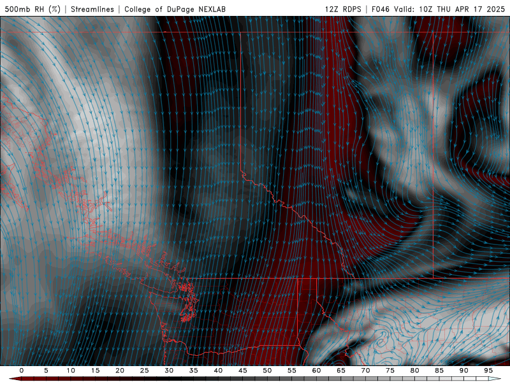
Task: Click the colorbar label '10'
Action: point(71,371)
